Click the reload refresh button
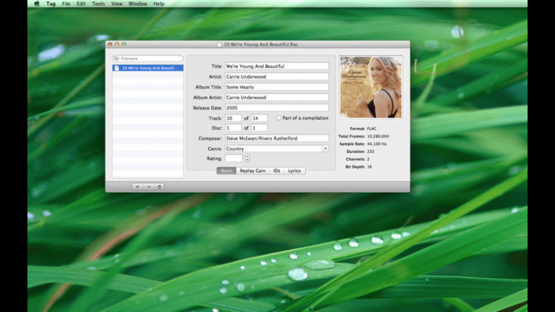 [159, 187]
